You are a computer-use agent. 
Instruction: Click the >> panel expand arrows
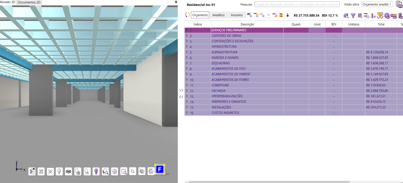point(181,90)
